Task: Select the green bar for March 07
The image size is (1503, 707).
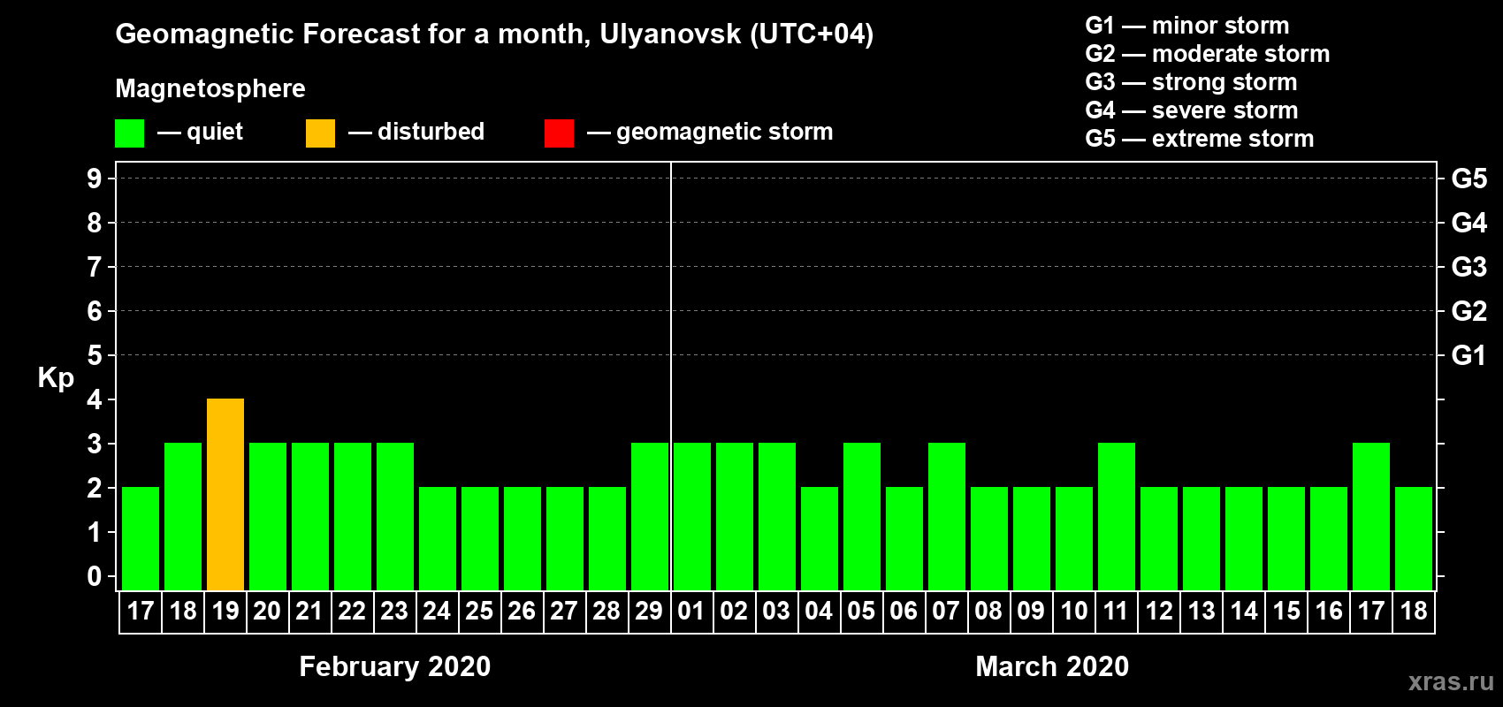Action: (x=947, y=517)
